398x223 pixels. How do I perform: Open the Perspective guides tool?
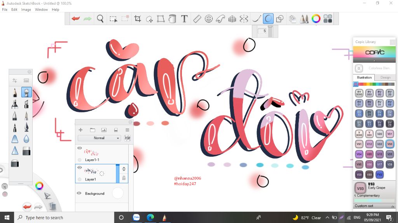(x=232, y=19)
